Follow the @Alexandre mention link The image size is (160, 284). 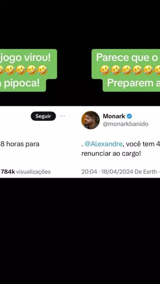coord(104,144)
